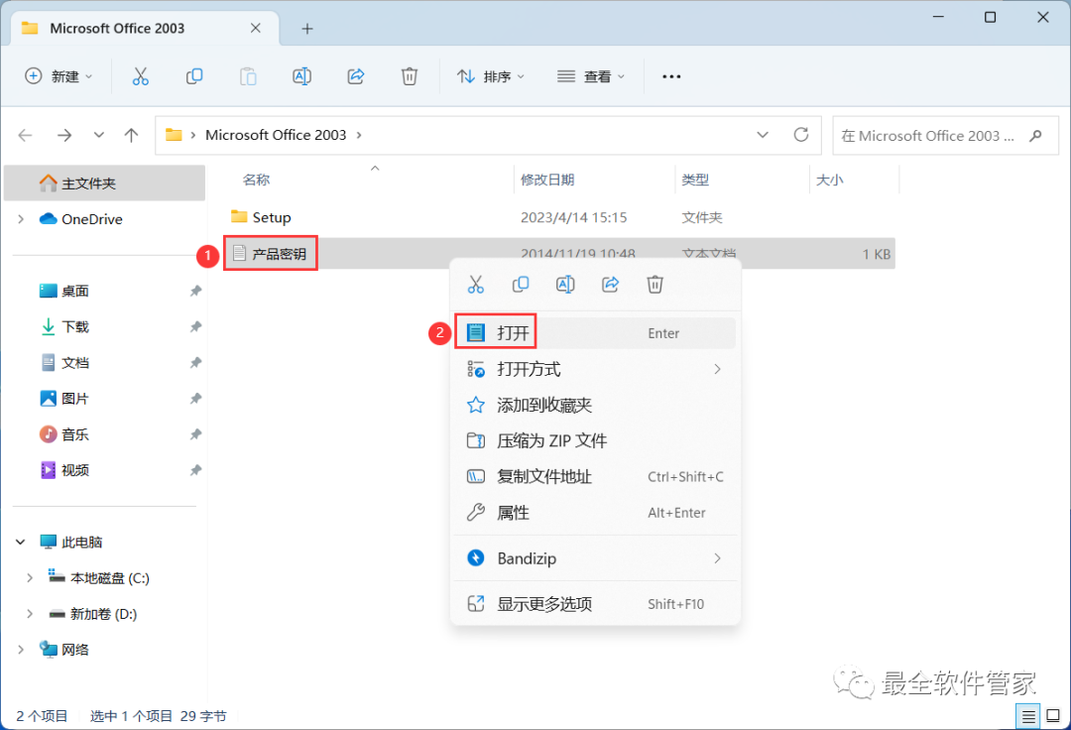Open the 新建 dropdown
The image size is (1071, 730).
click(x=59, y=76)
